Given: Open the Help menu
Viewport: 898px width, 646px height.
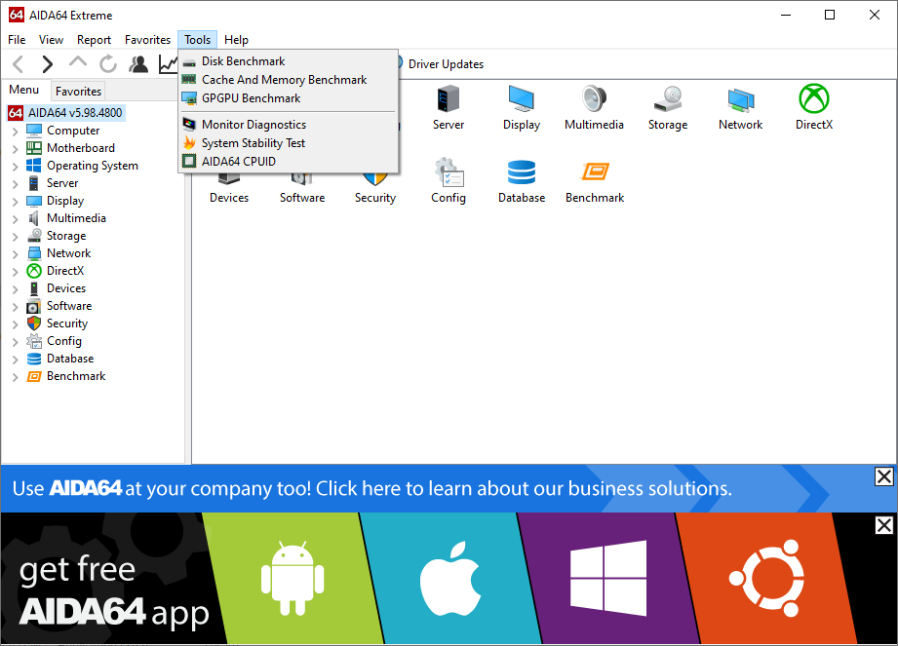Looking at the screenshot, I should pyautogui.click(x=236, y=40).
